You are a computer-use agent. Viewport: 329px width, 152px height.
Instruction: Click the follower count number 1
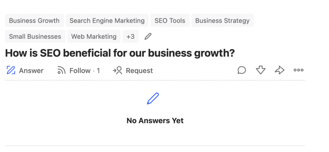(98, 71)
